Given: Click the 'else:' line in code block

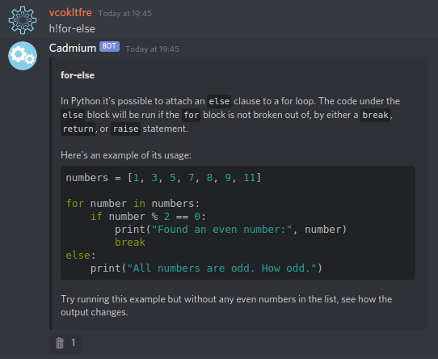Looking at the screenshot, I should [81, 256].
